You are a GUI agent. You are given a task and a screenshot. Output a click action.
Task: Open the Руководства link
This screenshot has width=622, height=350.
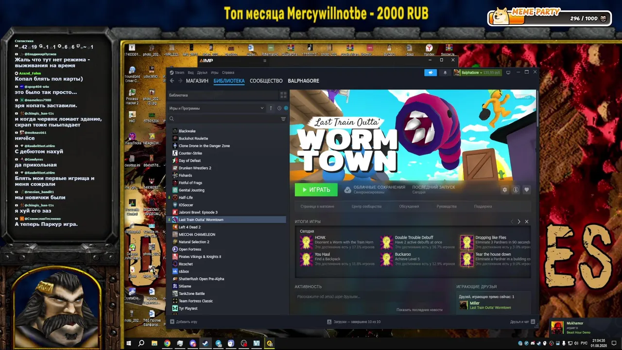point(447,207)
